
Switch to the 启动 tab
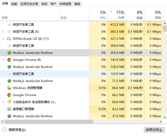[x=44, y=4]
